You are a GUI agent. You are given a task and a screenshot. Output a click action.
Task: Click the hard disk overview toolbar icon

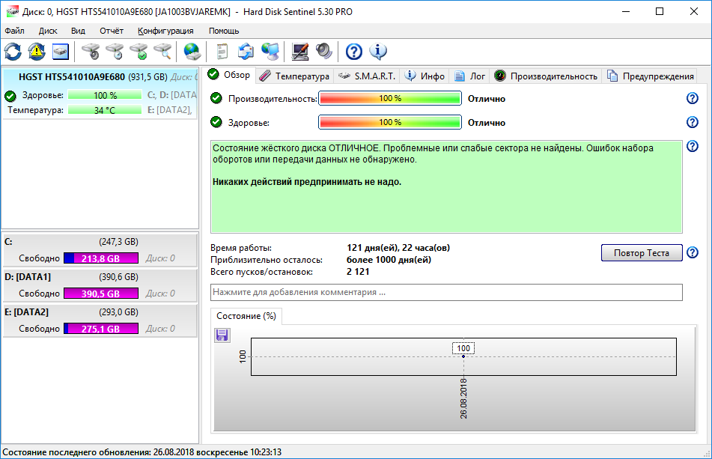61,52
